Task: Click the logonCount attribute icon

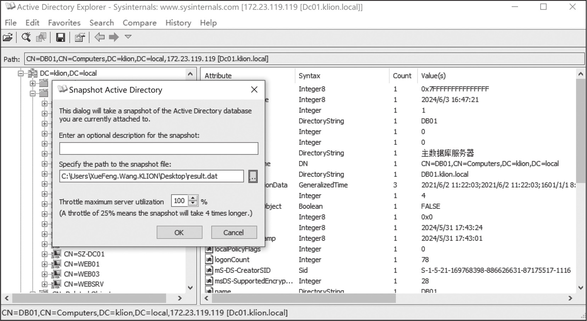Action: 209,260
